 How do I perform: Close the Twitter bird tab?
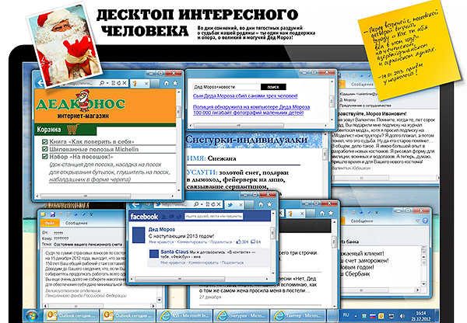coord(241,204)
